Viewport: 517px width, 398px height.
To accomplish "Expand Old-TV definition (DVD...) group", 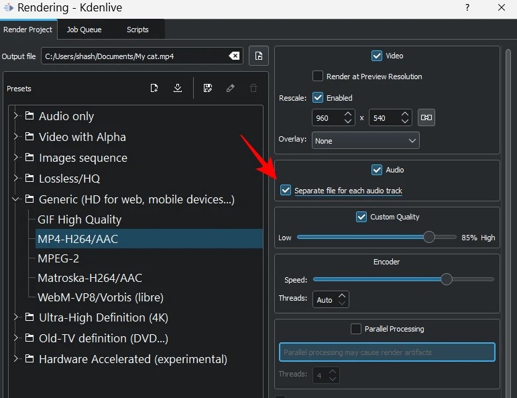I will (15, 338).
